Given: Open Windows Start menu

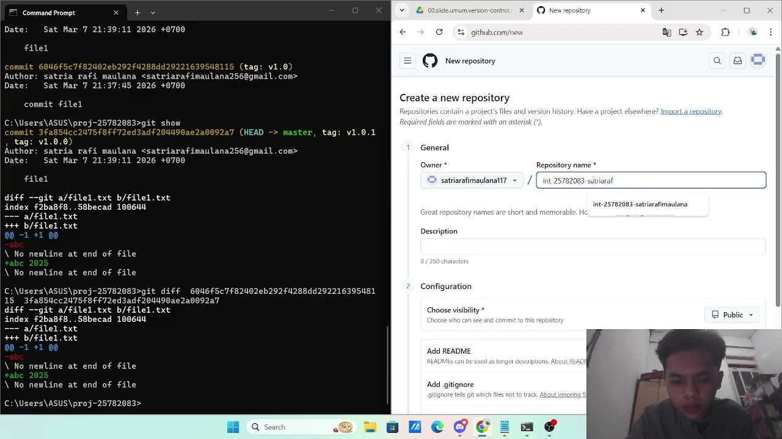Looking at the screenshot, I should coord(233,427).
